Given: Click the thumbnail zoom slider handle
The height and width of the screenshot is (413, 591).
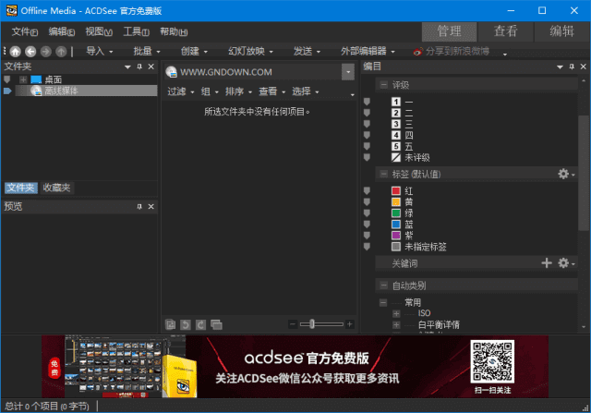Looking at the screenshot, I should 312,324.
